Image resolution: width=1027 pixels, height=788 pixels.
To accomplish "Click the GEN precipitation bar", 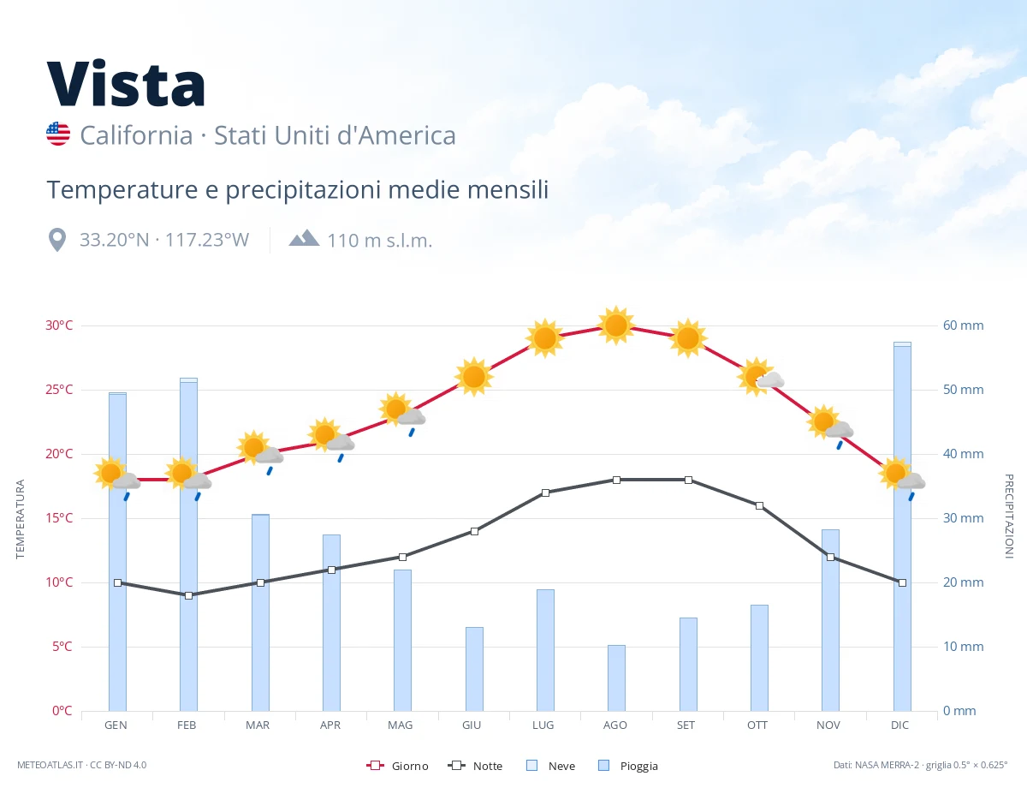I will pyautogui.click(x=117, y=552).
